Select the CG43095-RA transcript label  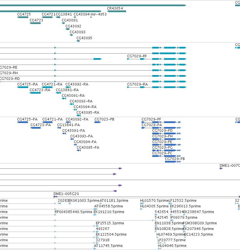pyautogui.click(x=88, y=113)
